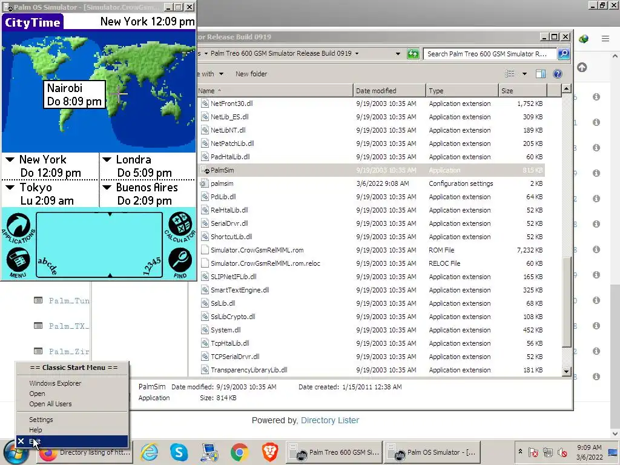This screenshot has height=465, width=620.
Task: Tap the world map in CityTime
Action: (99, 91)
